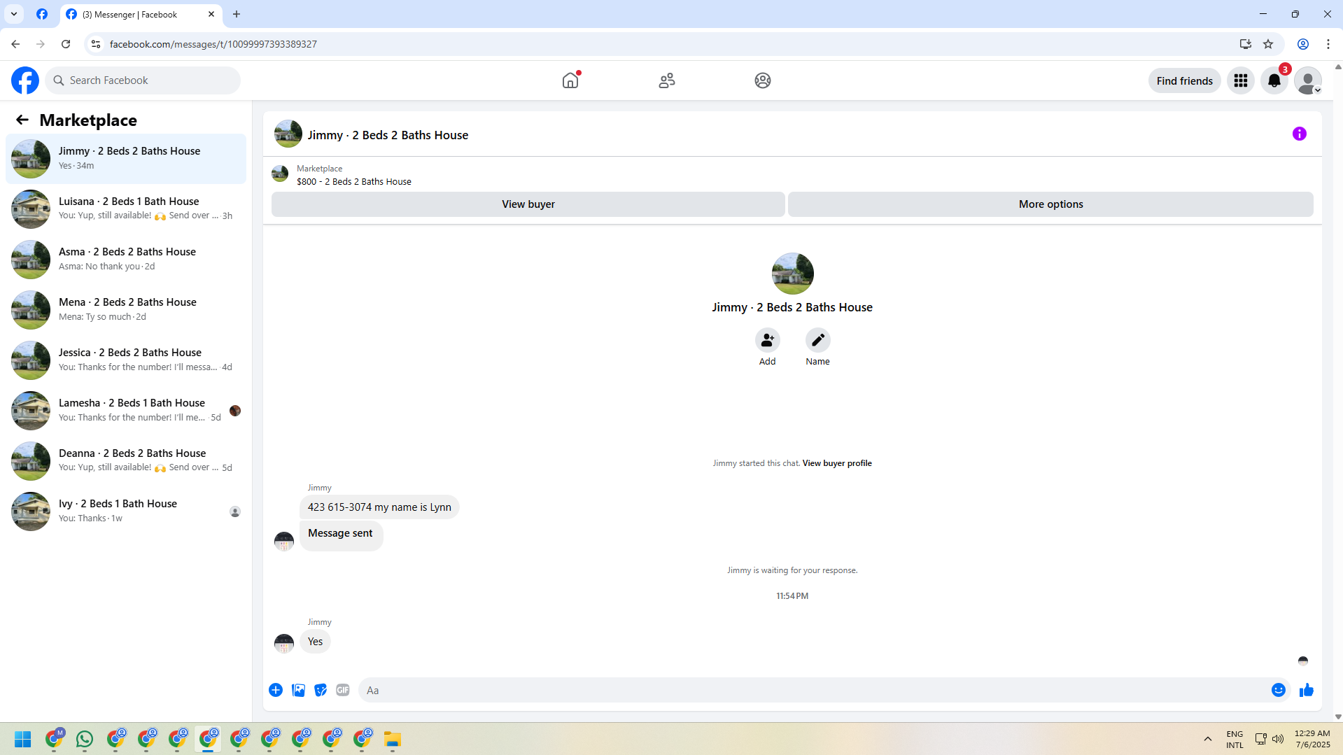Image resolution: width=1343 pixels, height=755 pixels.
Task: Open Ivy 2 Beds 1 Bath chat
Action: click(126, 511)
